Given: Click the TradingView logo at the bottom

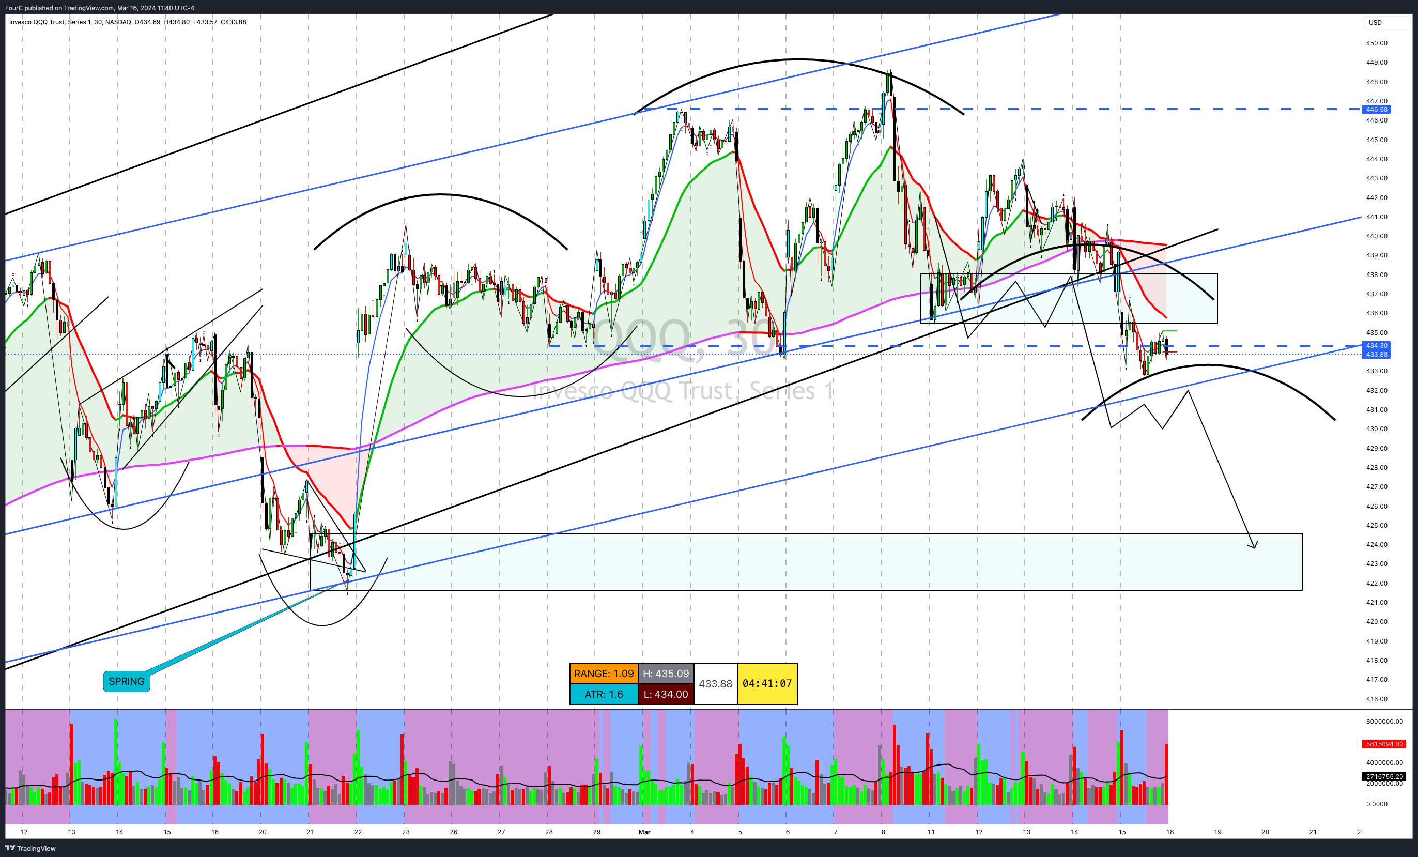Looking at the screenshot, I should pyautogui.click(x=30, y=848).
